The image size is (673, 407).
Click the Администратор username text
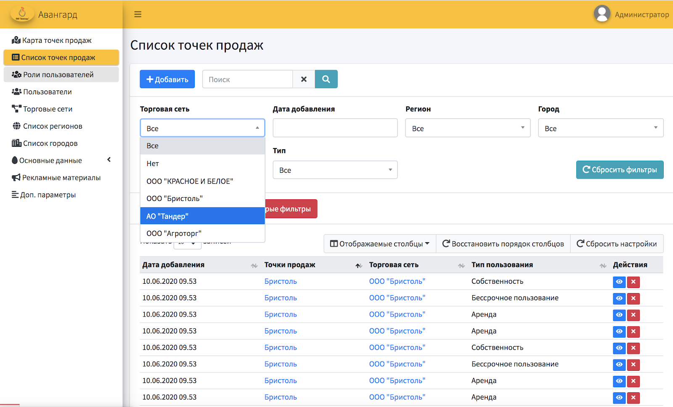coord(641,15)
